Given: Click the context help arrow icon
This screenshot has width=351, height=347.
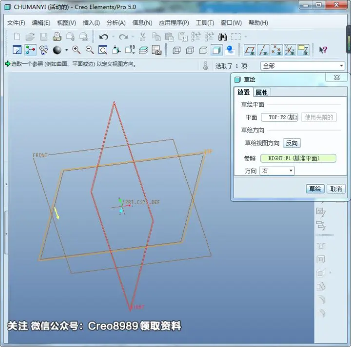Looking at the screenshot, I should [323, 50].
